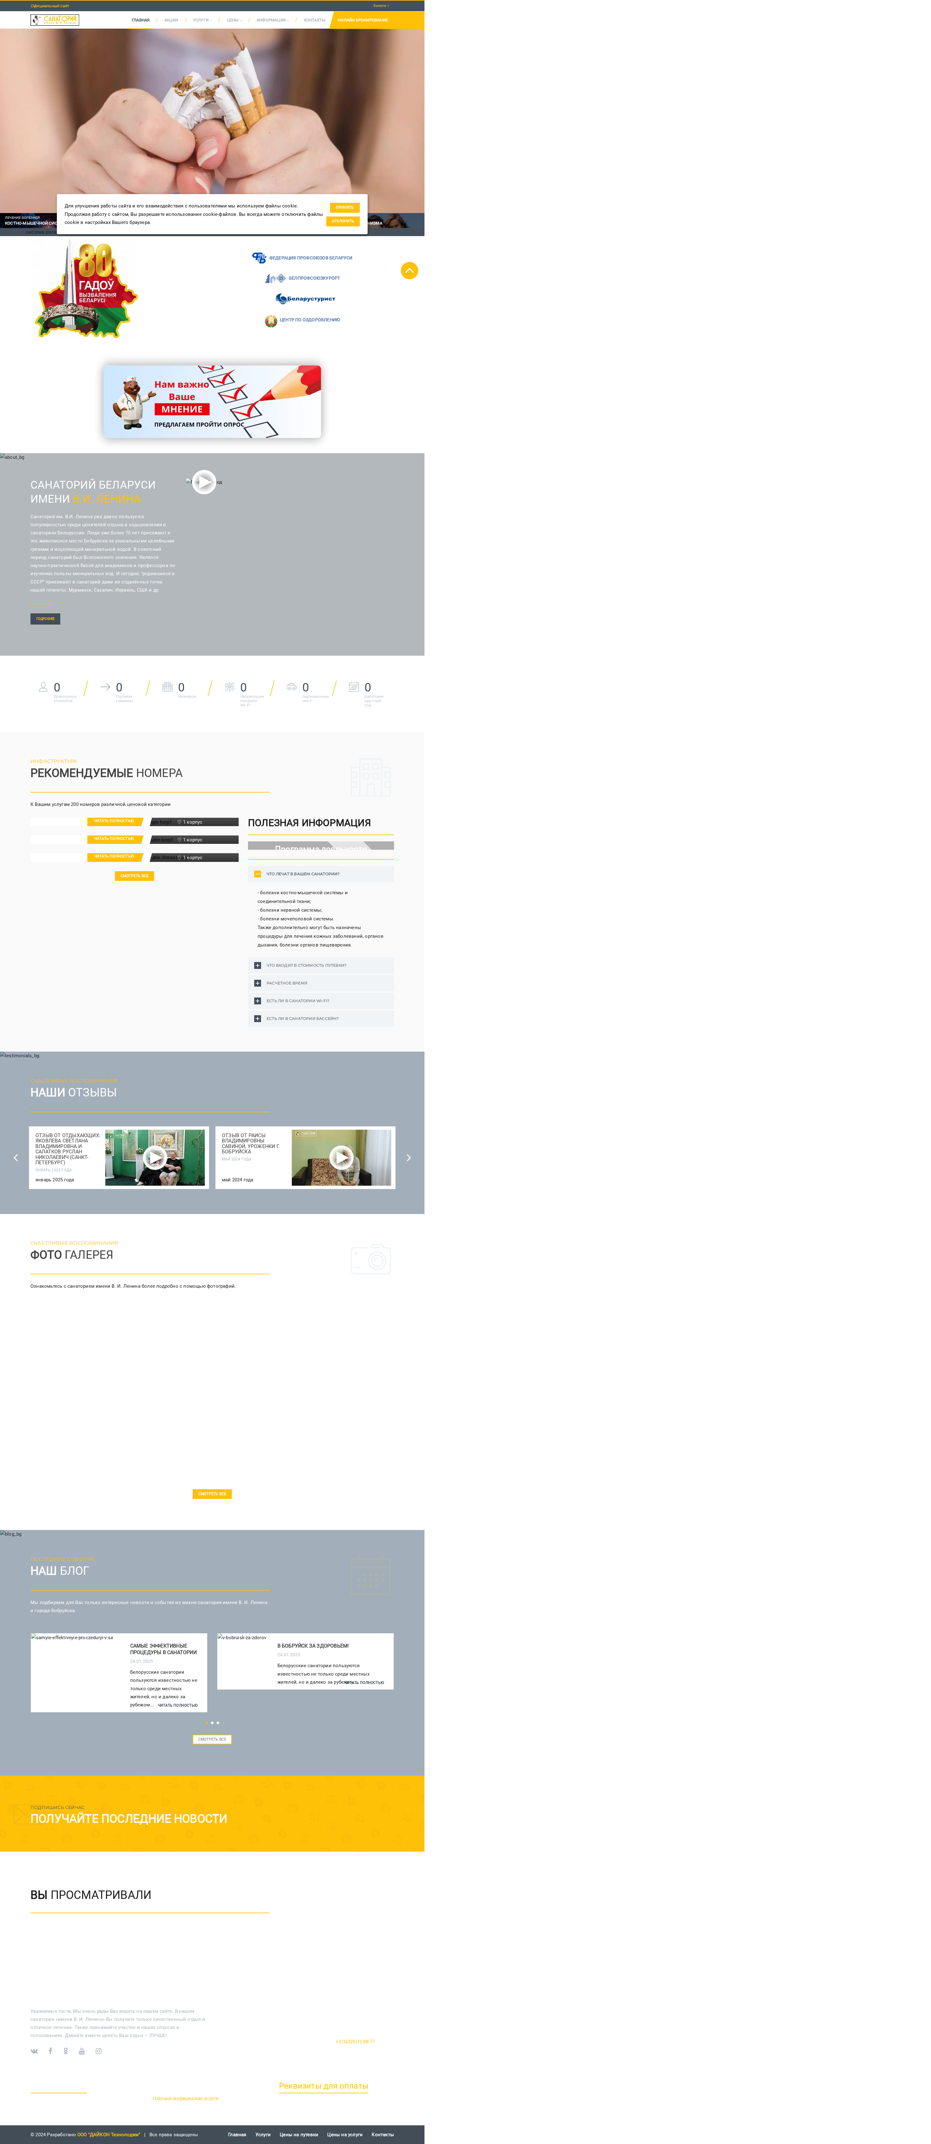Open blog post 'В Бобруйск за здоровьем!'
931x2144 pixels.
click(313, 1645)
